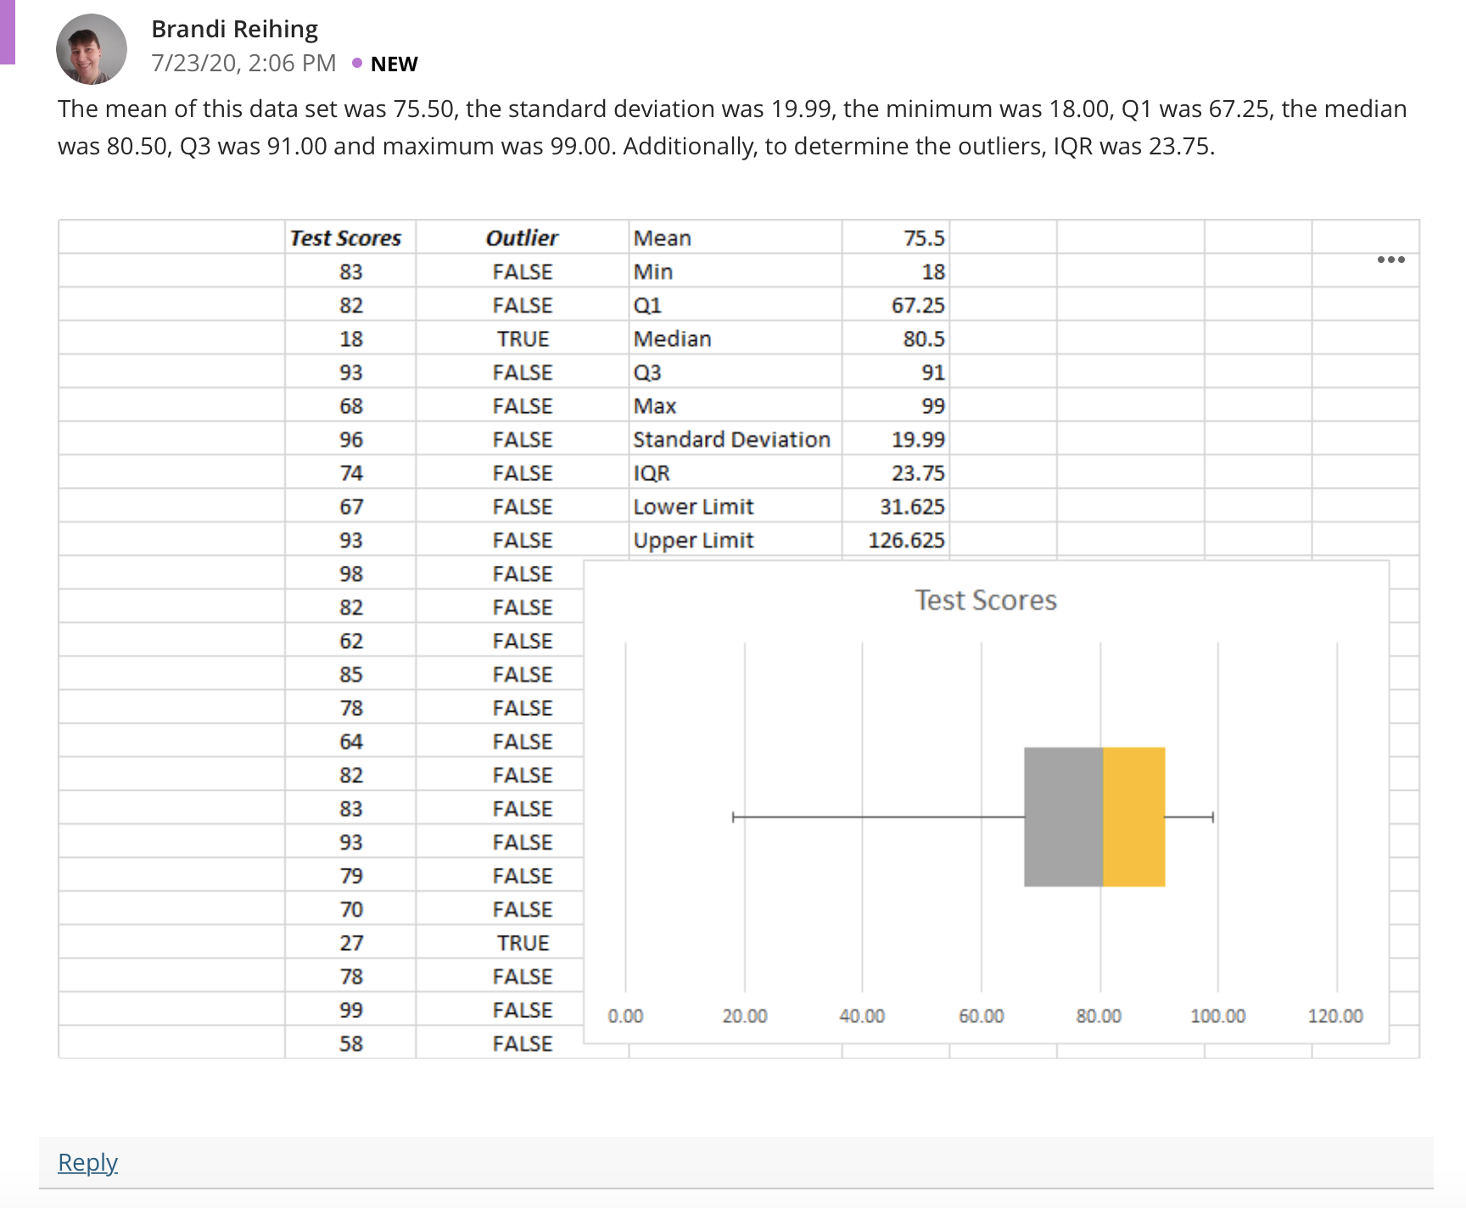
Task: Click the purple NEW indicator dot
Action: (x=357, y=63)
